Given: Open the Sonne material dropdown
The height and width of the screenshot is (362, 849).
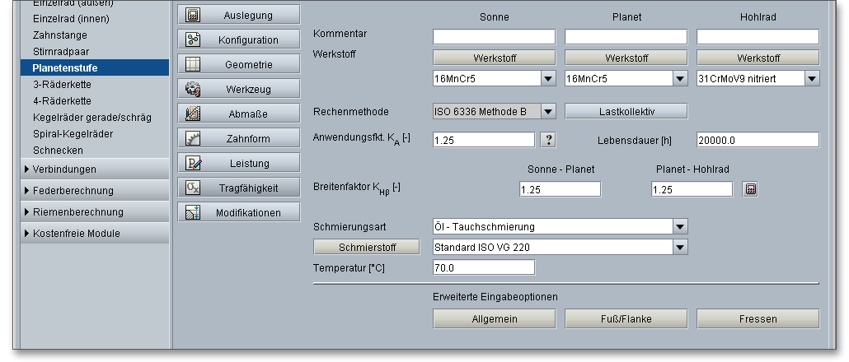Looking at the screenshot, I should (548, 79).
